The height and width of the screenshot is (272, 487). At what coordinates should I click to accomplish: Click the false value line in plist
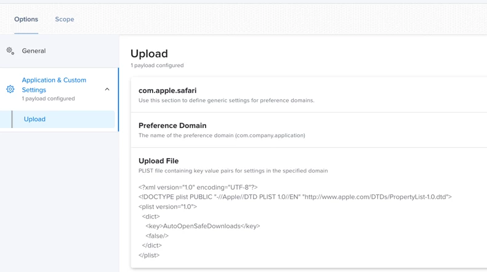point(157,236)
